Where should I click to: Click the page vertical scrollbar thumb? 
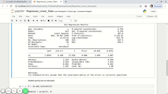coord(167,68)
